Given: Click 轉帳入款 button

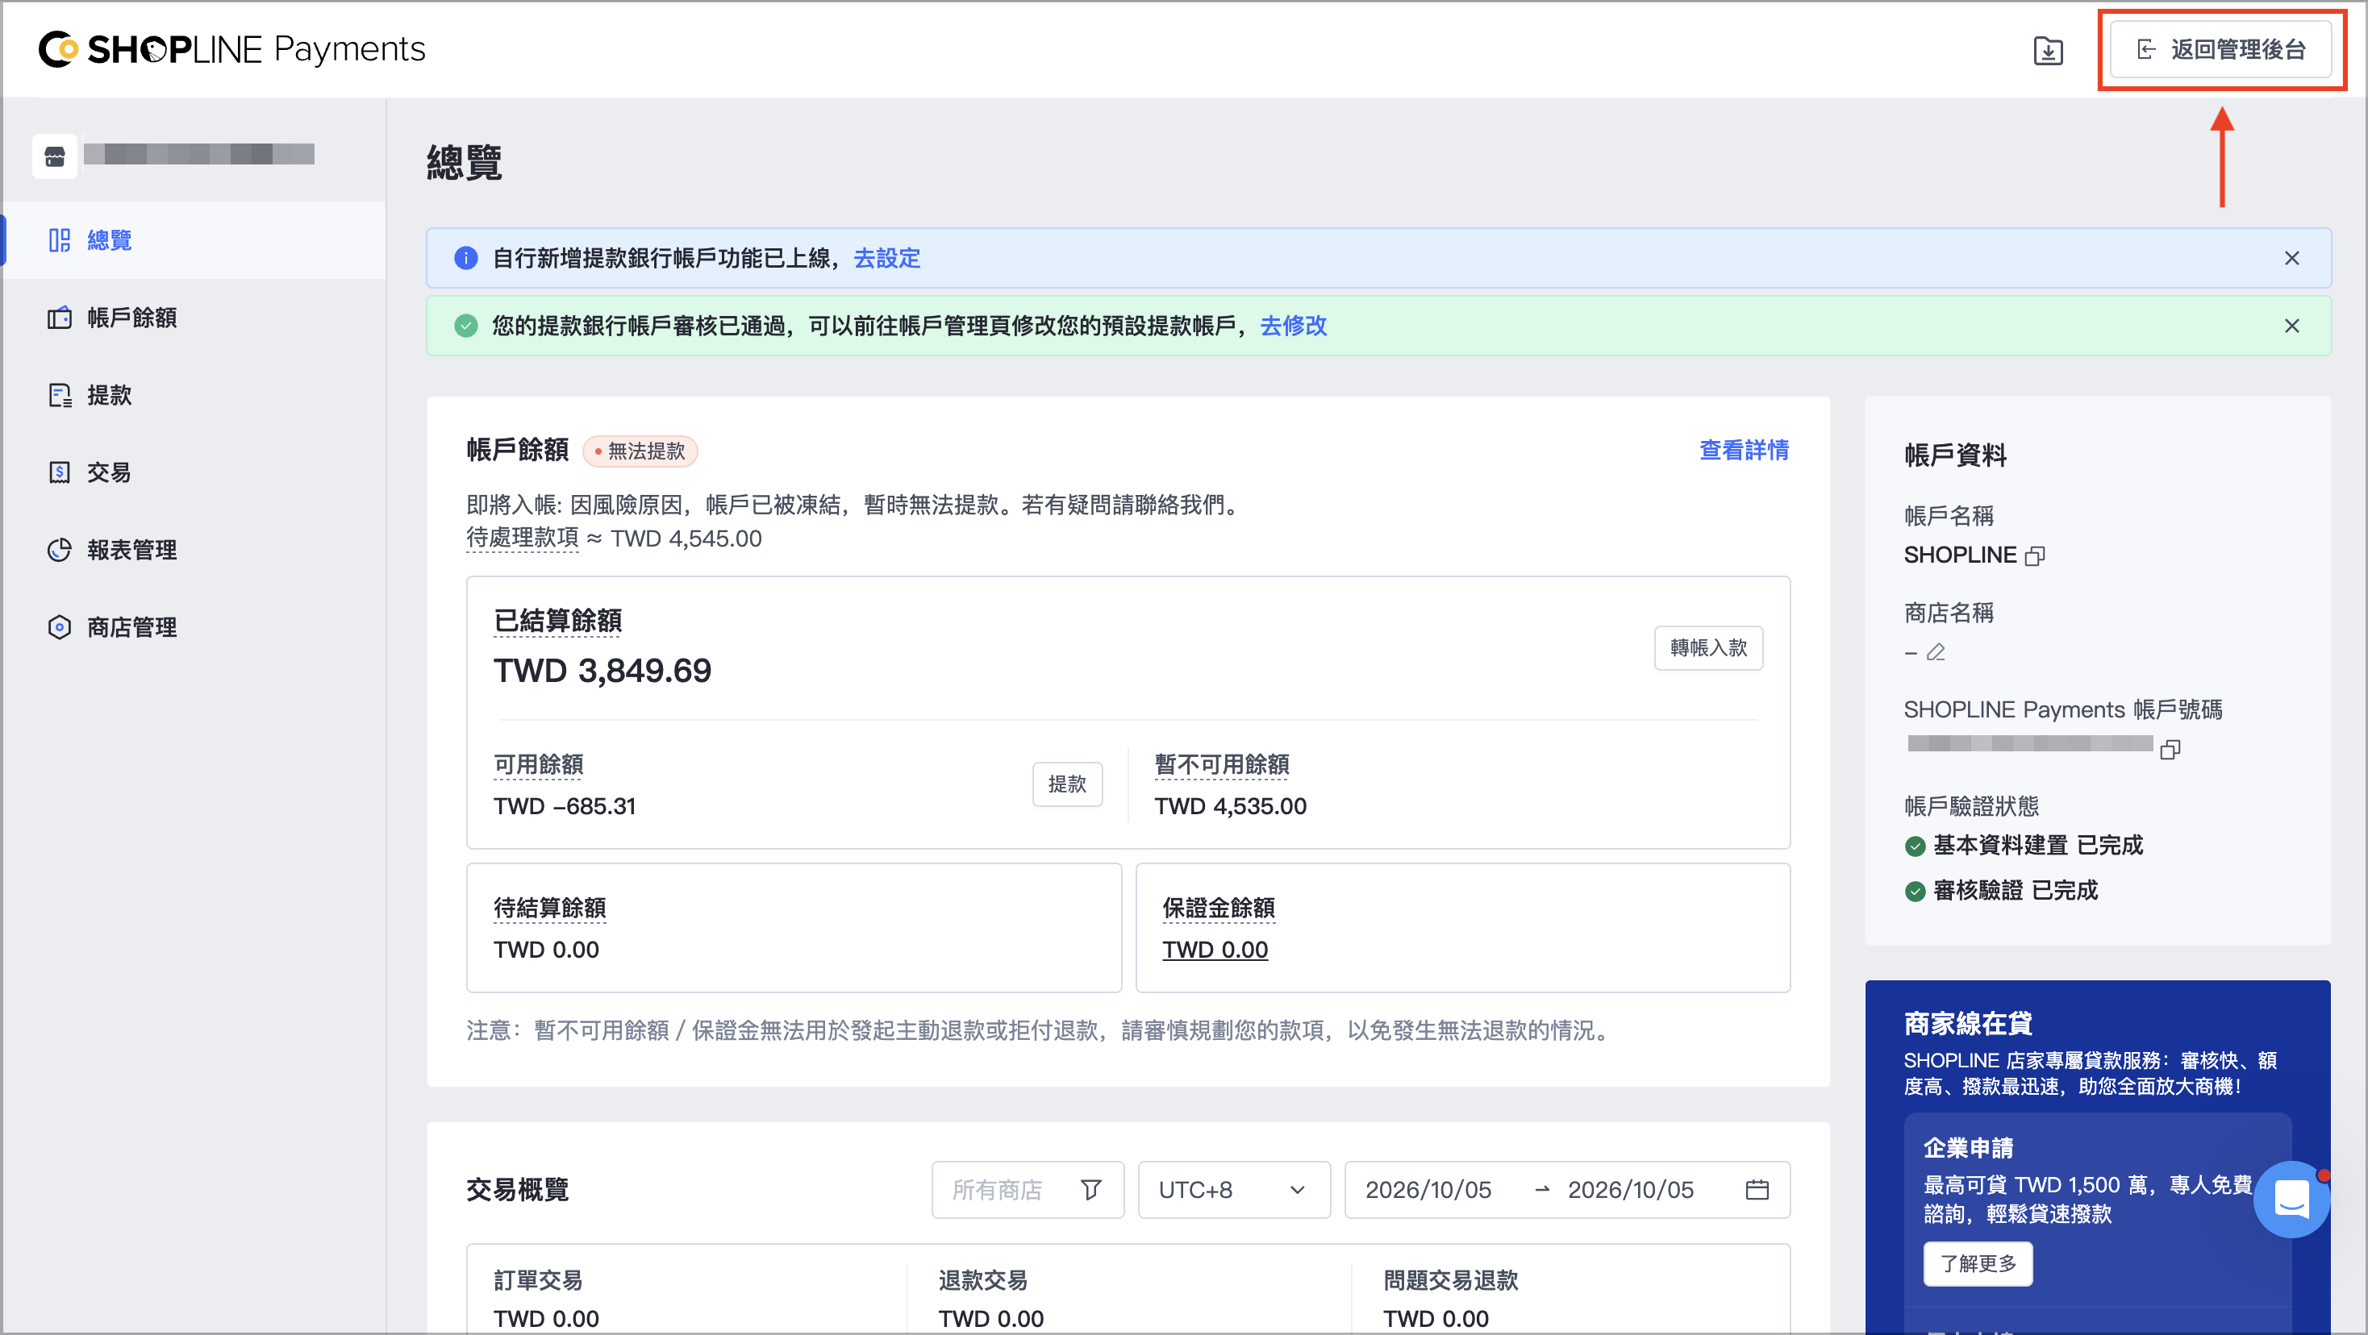Looking at the screenshot, I should pos(1708,647).
